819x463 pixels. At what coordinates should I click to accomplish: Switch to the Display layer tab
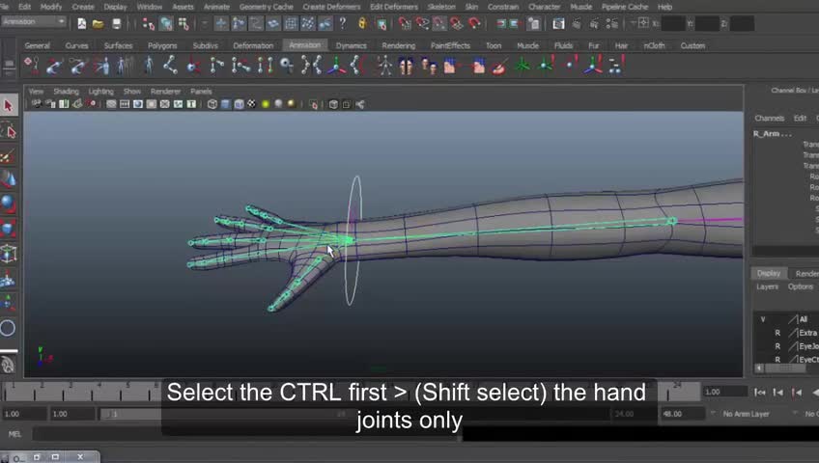pos(769,273)
